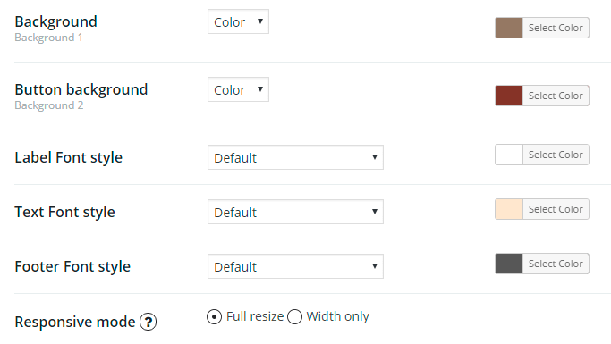
Task: Click Select Color for Footer Font style
Action: tap(556, 264)
